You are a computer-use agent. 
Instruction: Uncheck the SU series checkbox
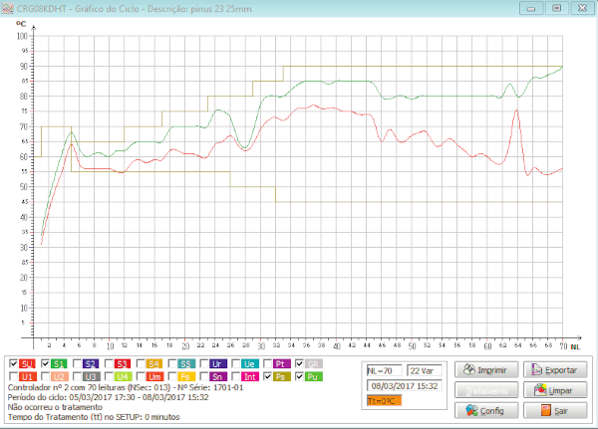point(13,364)
